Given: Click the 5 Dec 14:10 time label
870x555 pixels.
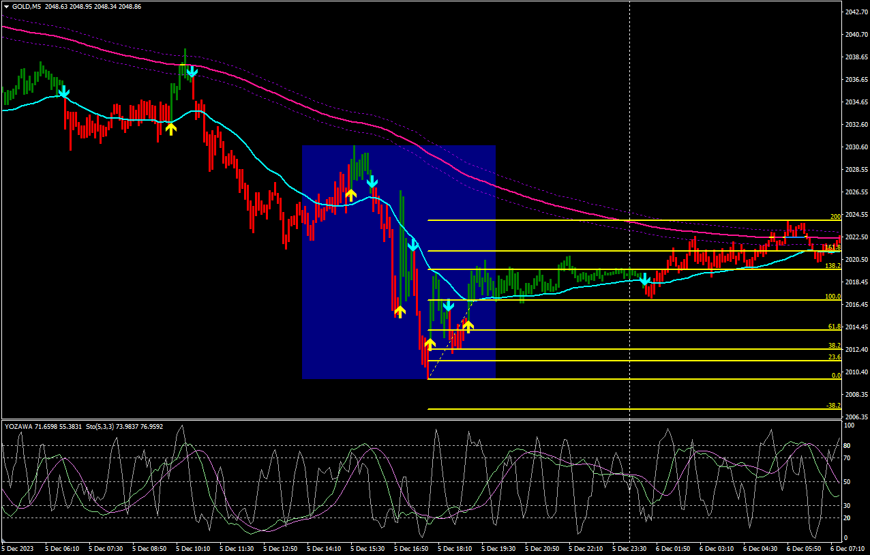Looking at the screenshot, I should pyautogui.click(x=324, y=549).
